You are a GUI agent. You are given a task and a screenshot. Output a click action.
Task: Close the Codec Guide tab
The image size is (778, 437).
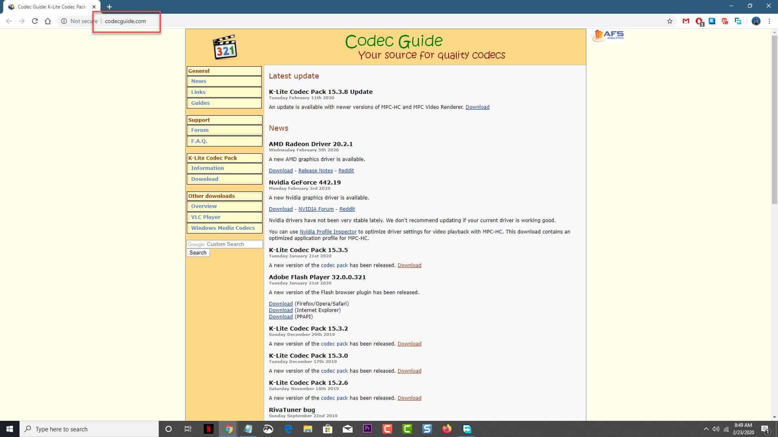(x=94, y=7)
